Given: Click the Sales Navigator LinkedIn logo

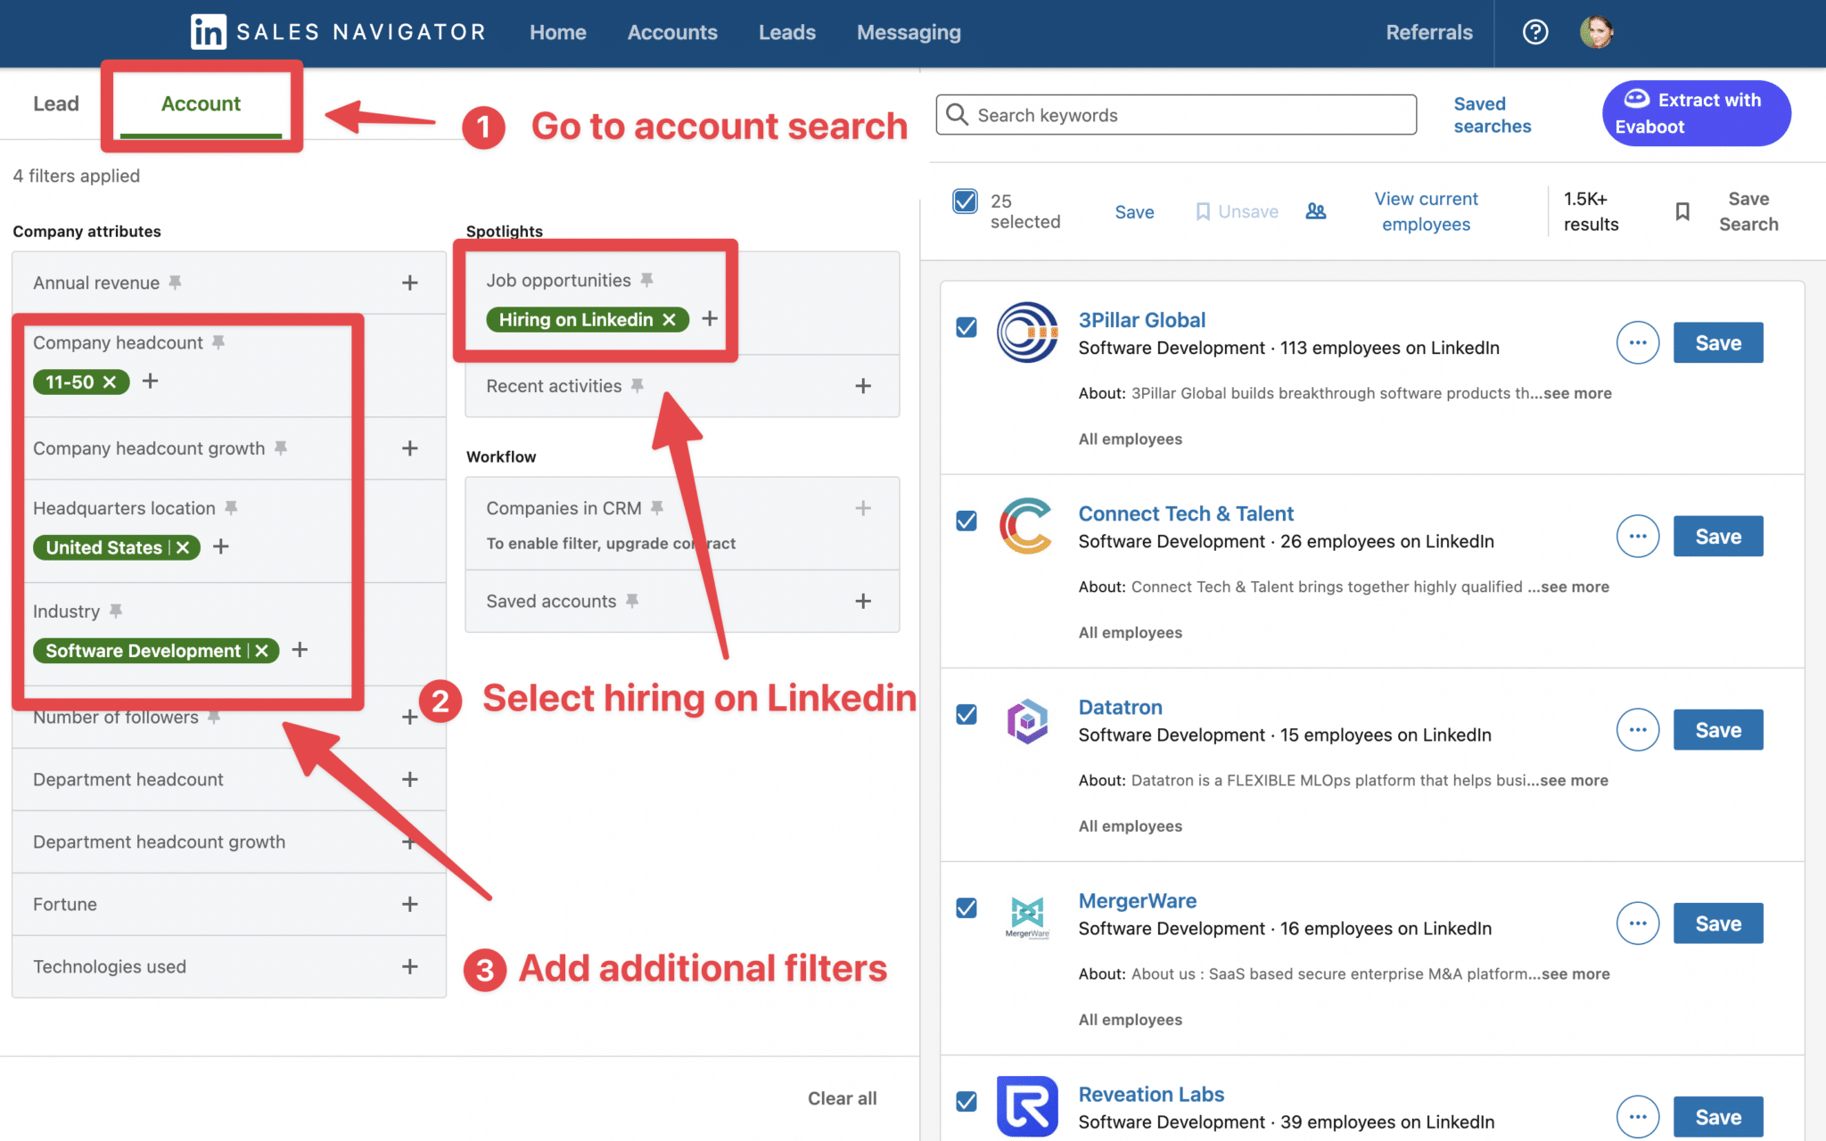Looking at the screenshot, I should coord(207,32).
